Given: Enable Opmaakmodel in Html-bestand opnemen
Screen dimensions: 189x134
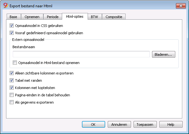Looking at the screenshot, I should click(x=15, y=63).
